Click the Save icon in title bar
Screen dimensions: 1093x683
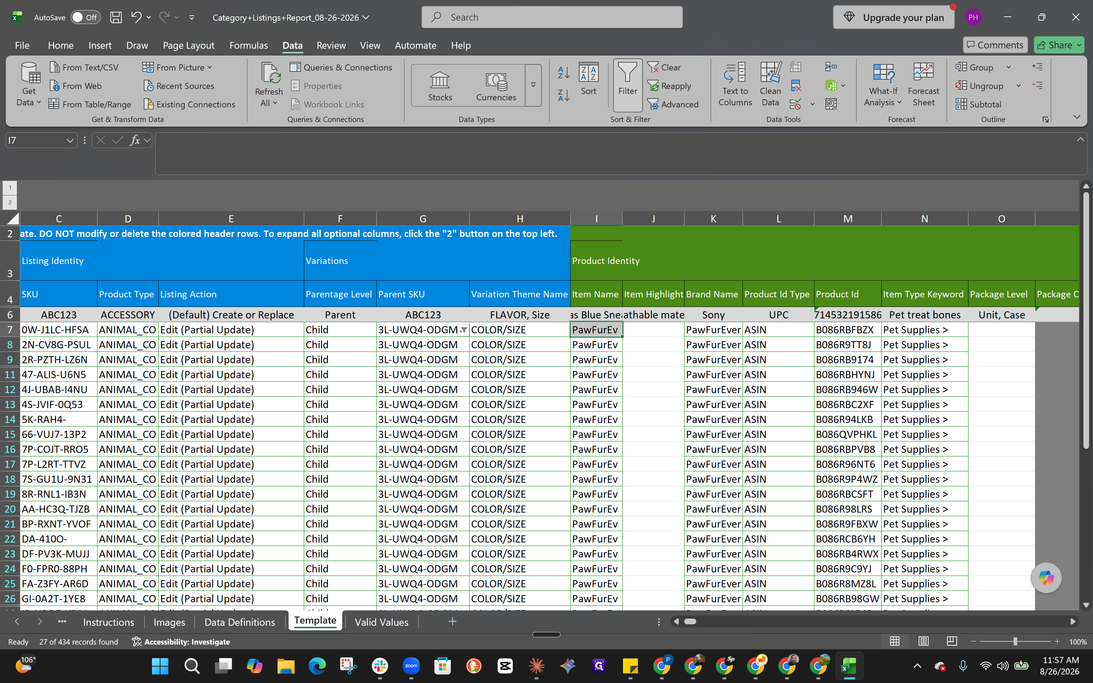116,17
